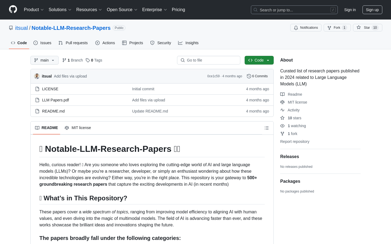This screenshot has height=244, width=391.
Task: Click the branch icon next to 1 Branch
Action: (64, 60)
